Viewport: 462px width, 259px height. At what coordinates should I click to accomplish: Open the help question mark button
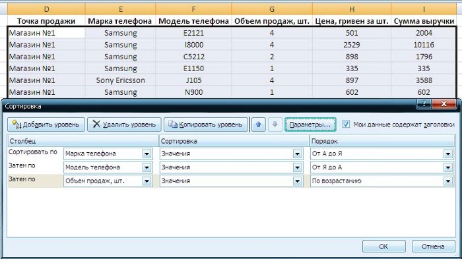(x=424, y=103)
